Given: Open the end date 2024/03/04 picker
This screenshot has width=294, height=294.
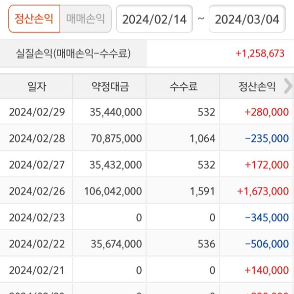Looking at the screenshot, I should 247,19.
